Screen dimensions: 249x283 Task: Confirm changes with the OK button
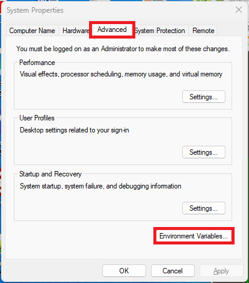124,271
